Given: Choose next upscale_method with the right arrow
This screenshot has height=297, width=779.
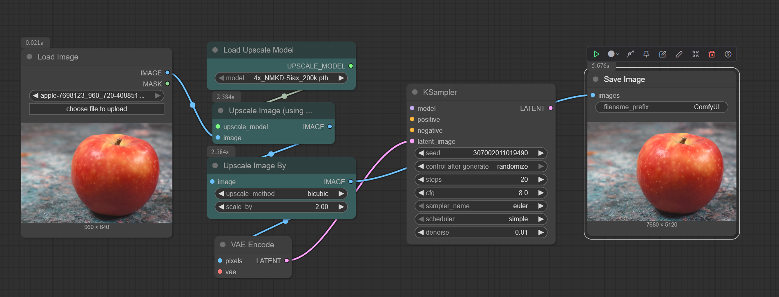Looking at the screenshot, I should tap(341, 194).
